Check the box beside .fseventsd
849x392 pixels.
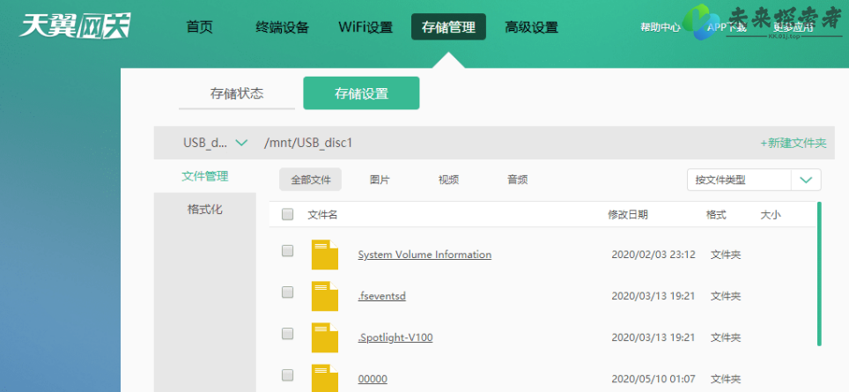click(x=287, y=292)
